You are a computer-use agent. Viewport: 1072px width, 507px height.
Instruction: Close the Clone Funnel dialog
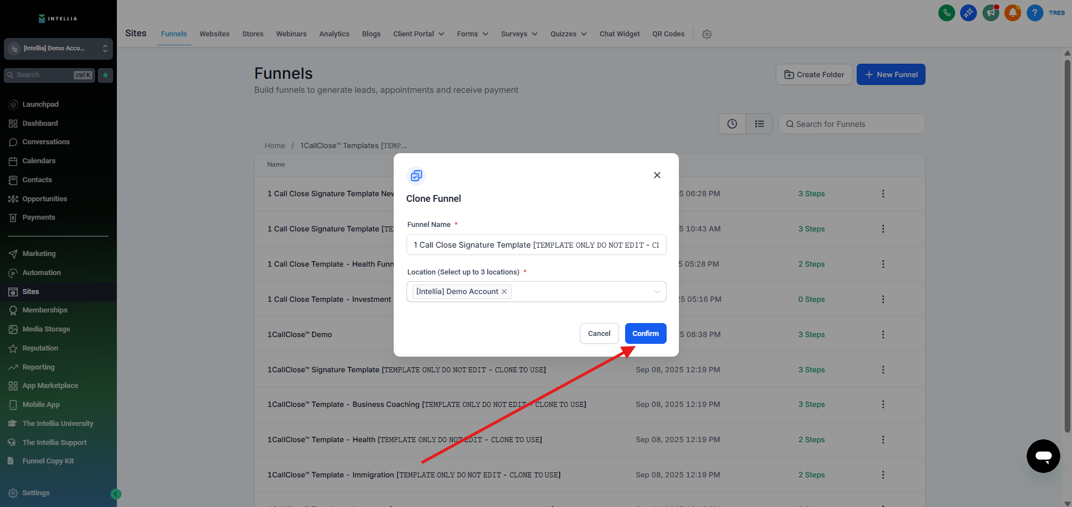click(657, 175)
